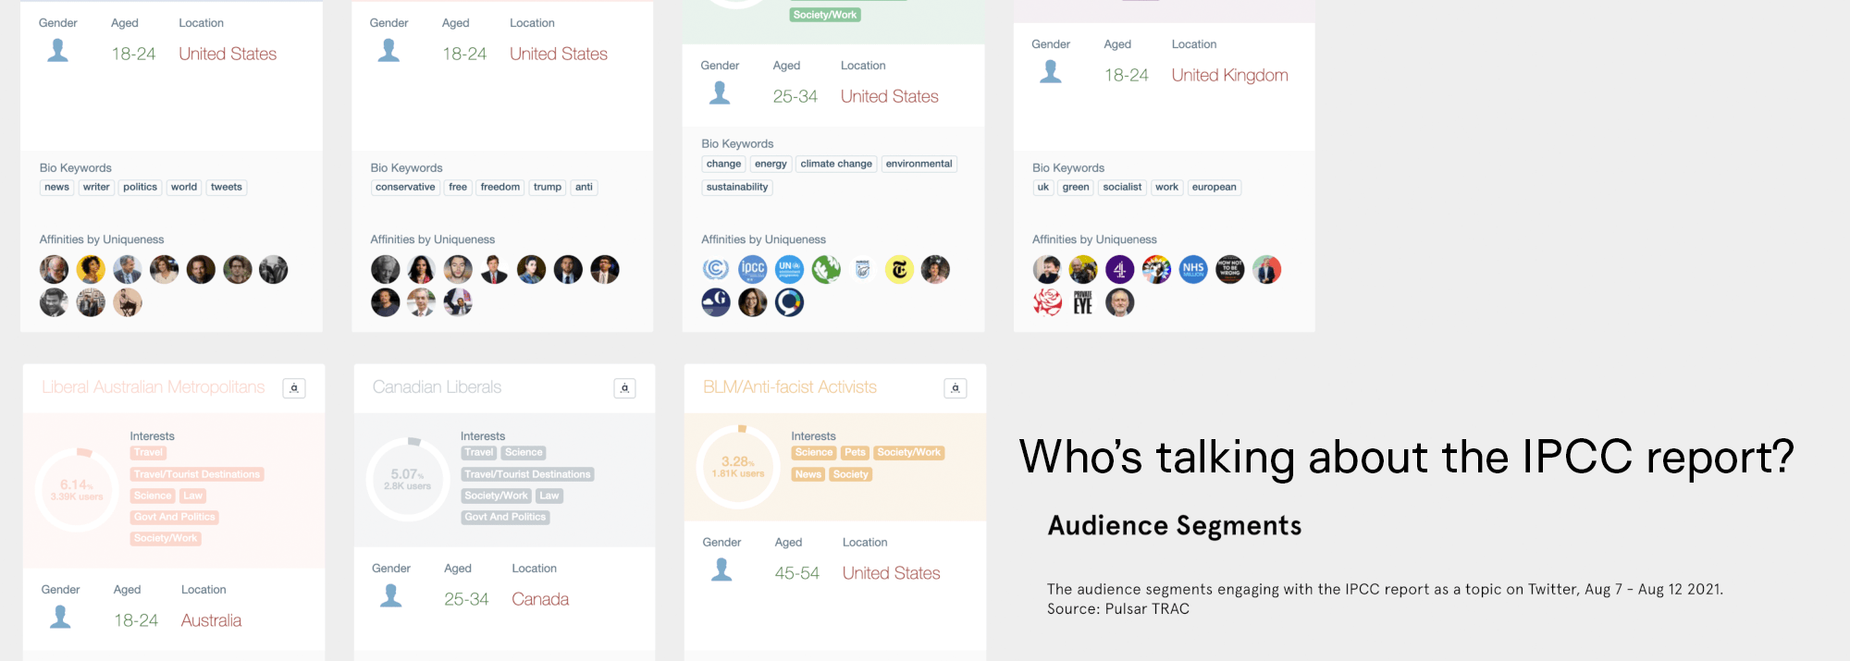Select the red Labour rose affinity icon
Image resolution: width=1850 pixels, height=661 pixels.
[1047, 302]
